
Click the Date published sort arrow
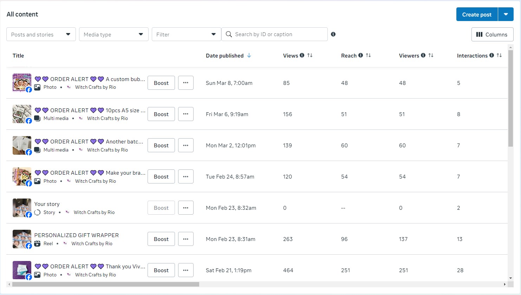coord(249,55)
